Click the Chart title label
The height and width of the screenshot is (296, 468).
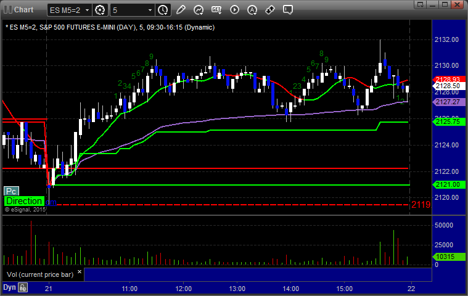pos(24,9)
